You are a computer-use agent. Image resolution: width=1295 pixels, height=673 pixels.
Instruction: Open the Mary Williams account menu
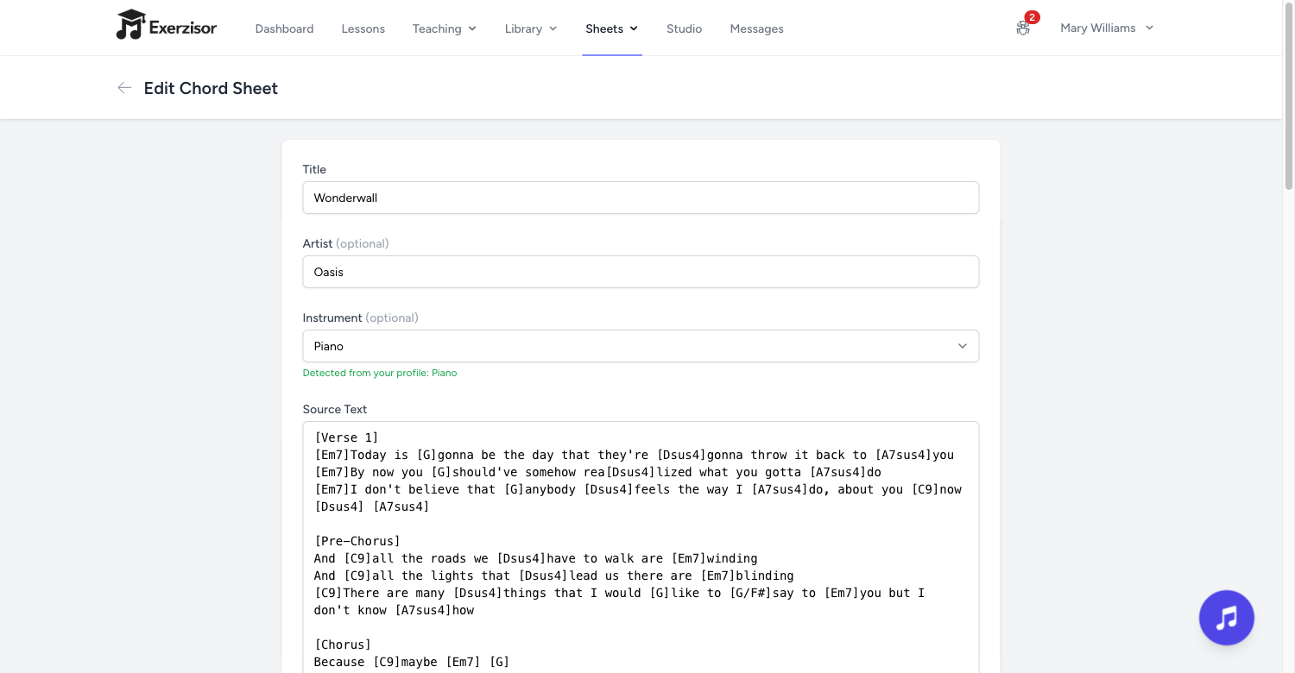tap(1107, 28)
